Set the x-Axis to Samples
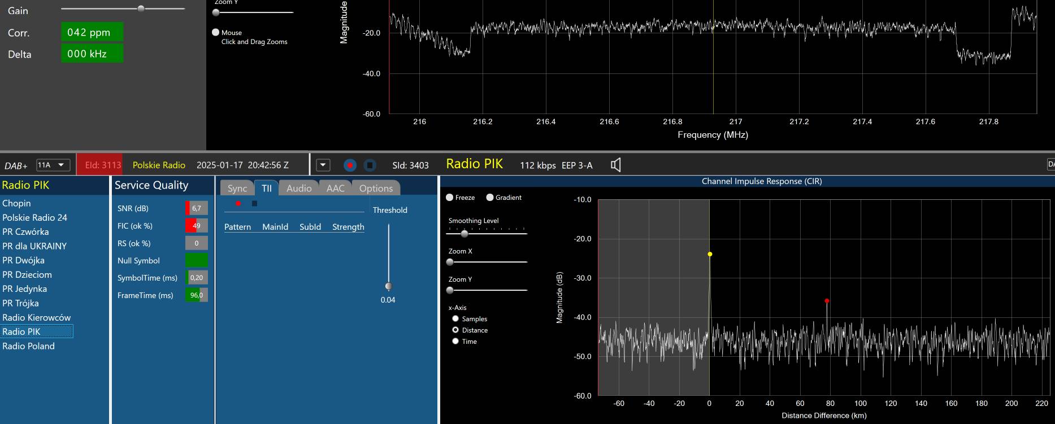The width and height of the screenshot is (1055, 424). pos(455,319)
